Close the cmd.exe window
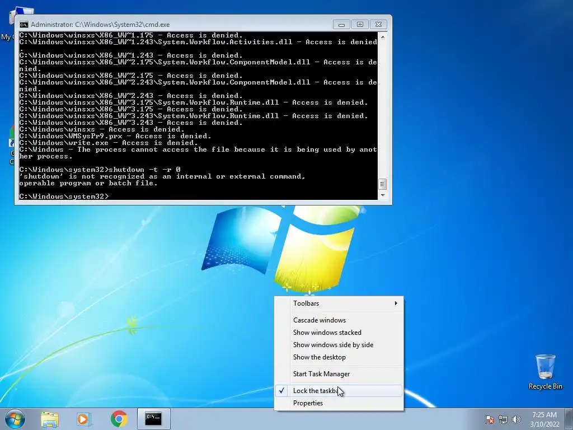The height and width of the screenshot is (430, 573). pos(379,25)
